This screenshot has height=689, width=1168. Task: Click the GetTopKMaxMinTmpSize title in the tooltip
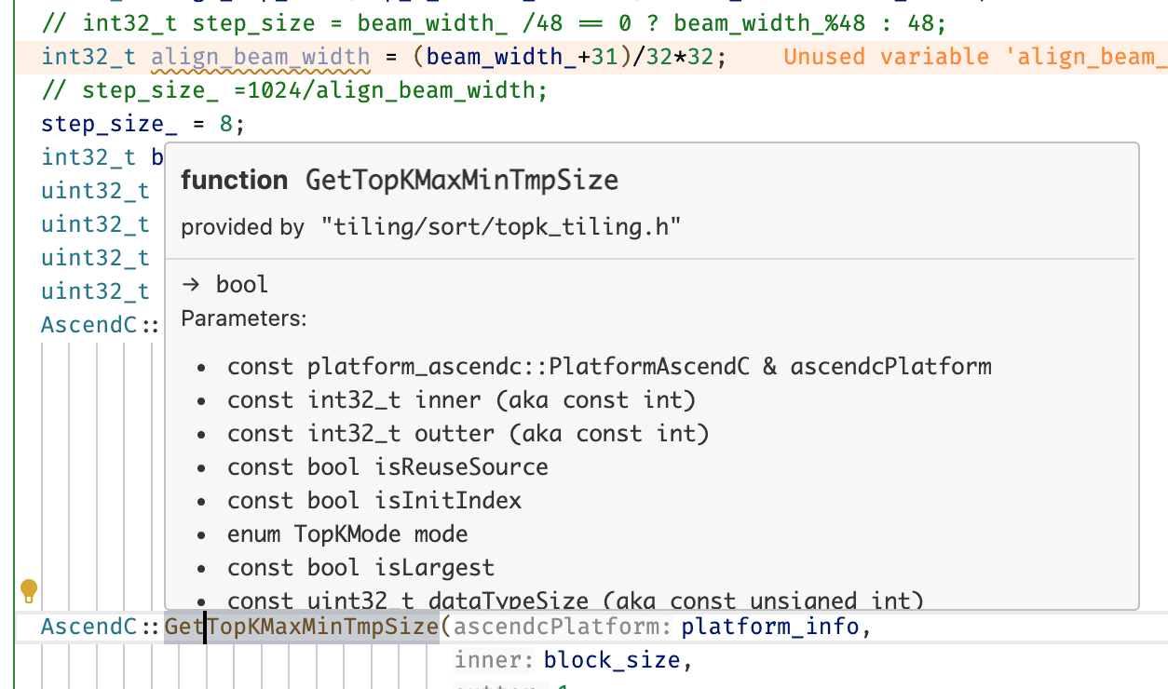click(461, 180)
